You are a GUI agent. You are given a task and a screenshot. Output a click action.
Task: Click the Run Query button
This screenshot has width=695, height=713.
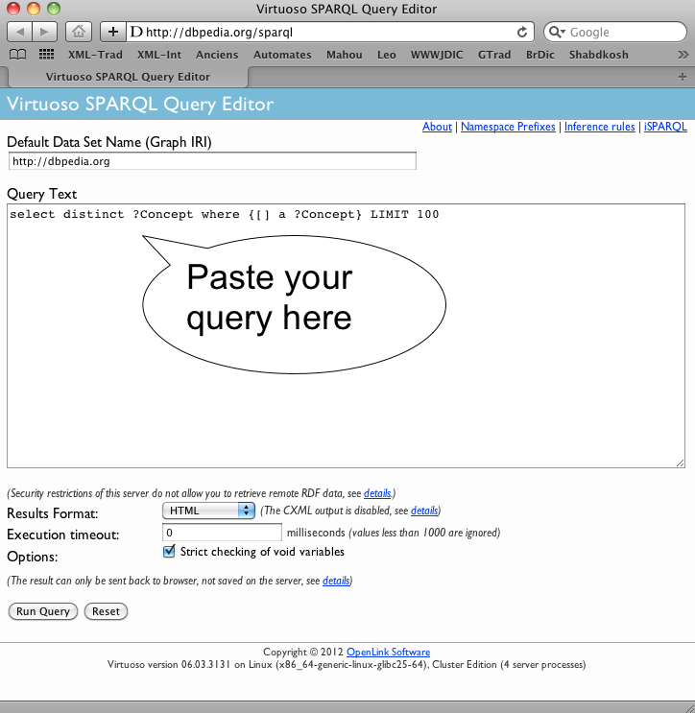click(x=43, y=611)
